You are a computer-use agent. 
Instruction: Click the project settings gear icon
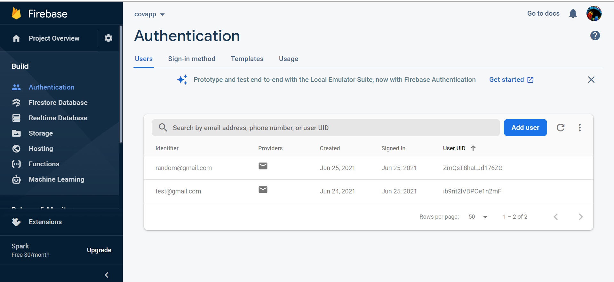click(108, 38)
